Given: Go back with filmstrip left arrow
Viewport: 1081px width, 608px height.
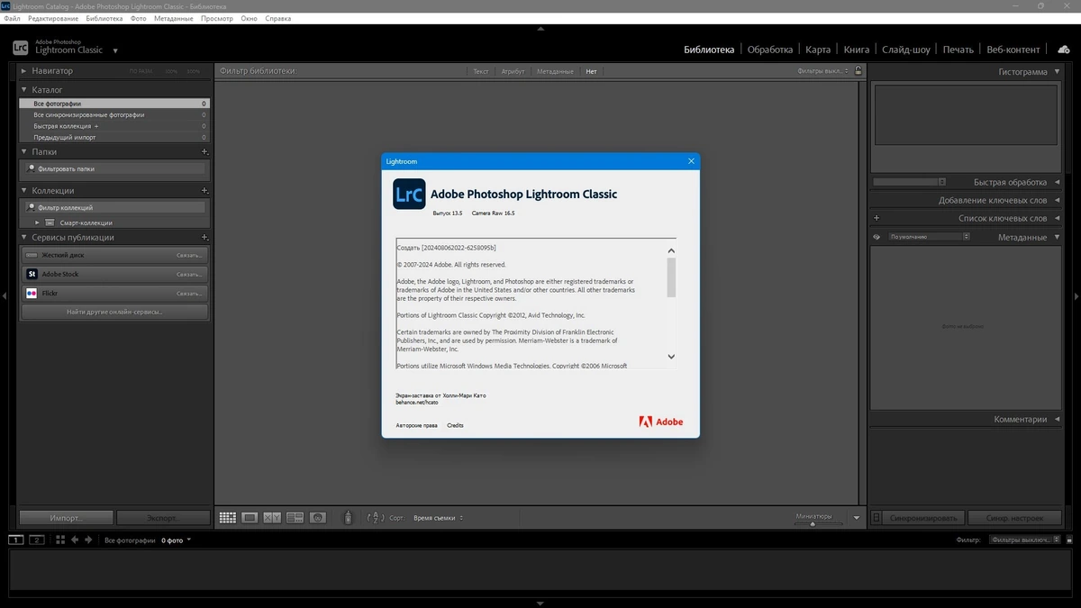Looking at the screenshot, I should (75, 540).
